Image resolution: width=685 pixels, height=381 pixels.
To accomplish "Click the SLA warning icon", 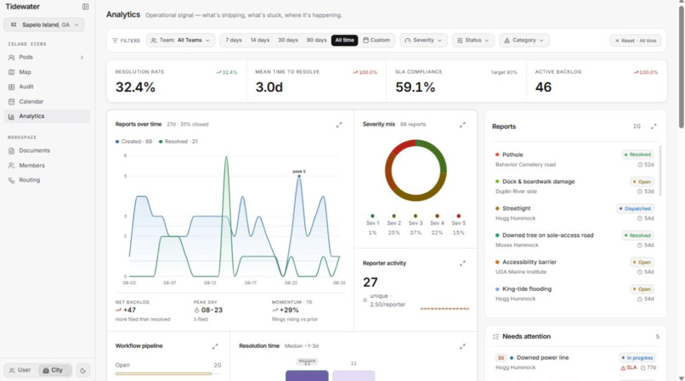I will click(623, 368).
